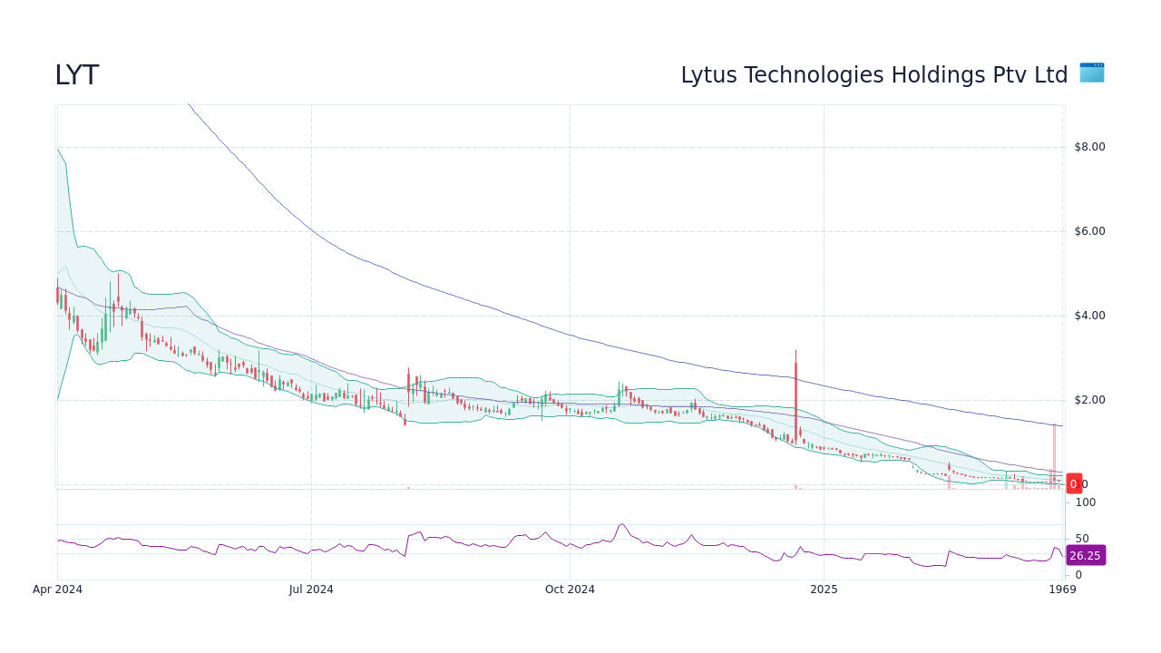Click the Apr 2024 date label
Viewport: 1161px width, 653px height.
[57, 590]
